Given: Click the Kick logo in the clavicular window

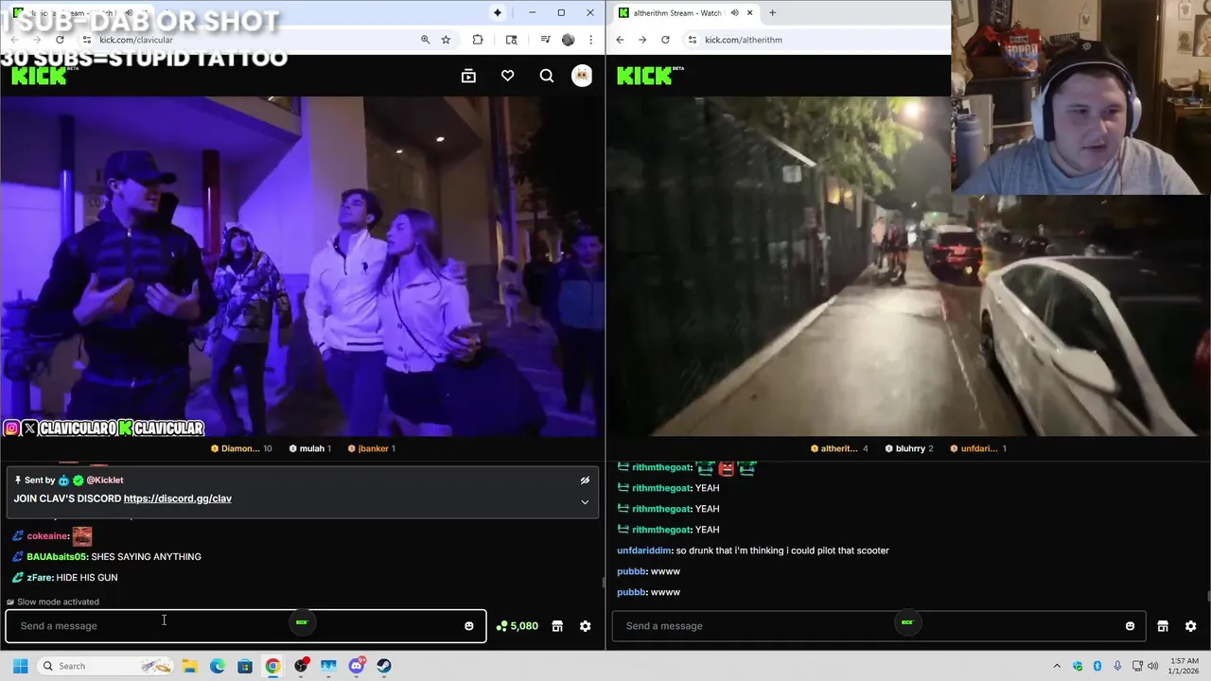Looking at the screenshot, I should (x=39, y=76).
